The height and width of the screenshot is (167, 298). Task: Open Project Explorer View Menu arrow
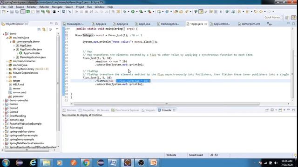tap(57, 29)
